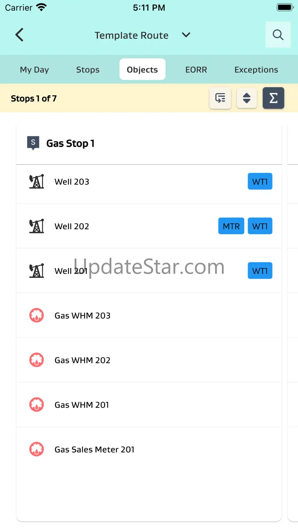Expand the Template Route dropdown chevron
This screenshot has height=530, width=298.
pos(186,35)
